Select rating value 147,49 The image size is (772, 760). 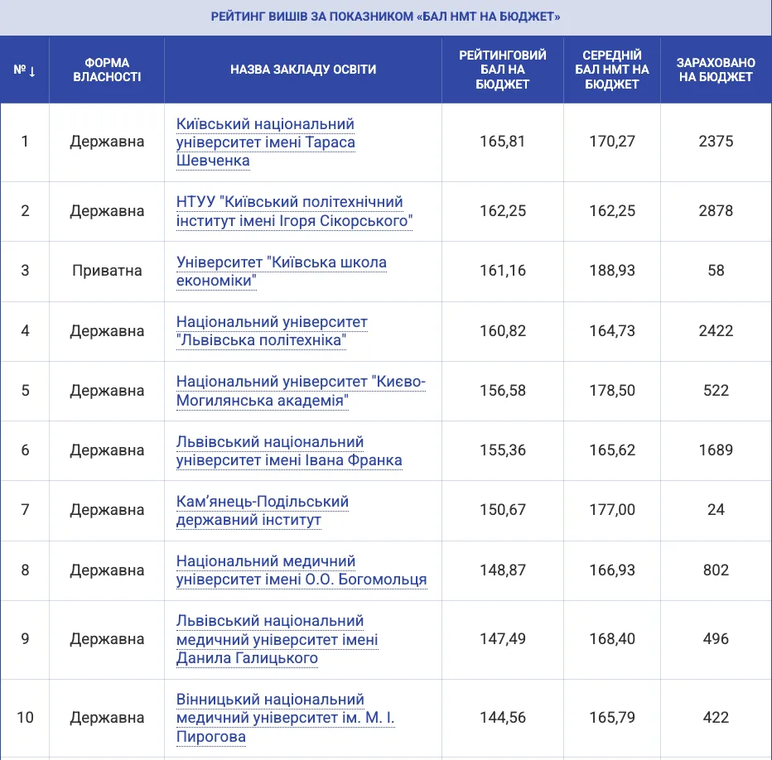503,639
